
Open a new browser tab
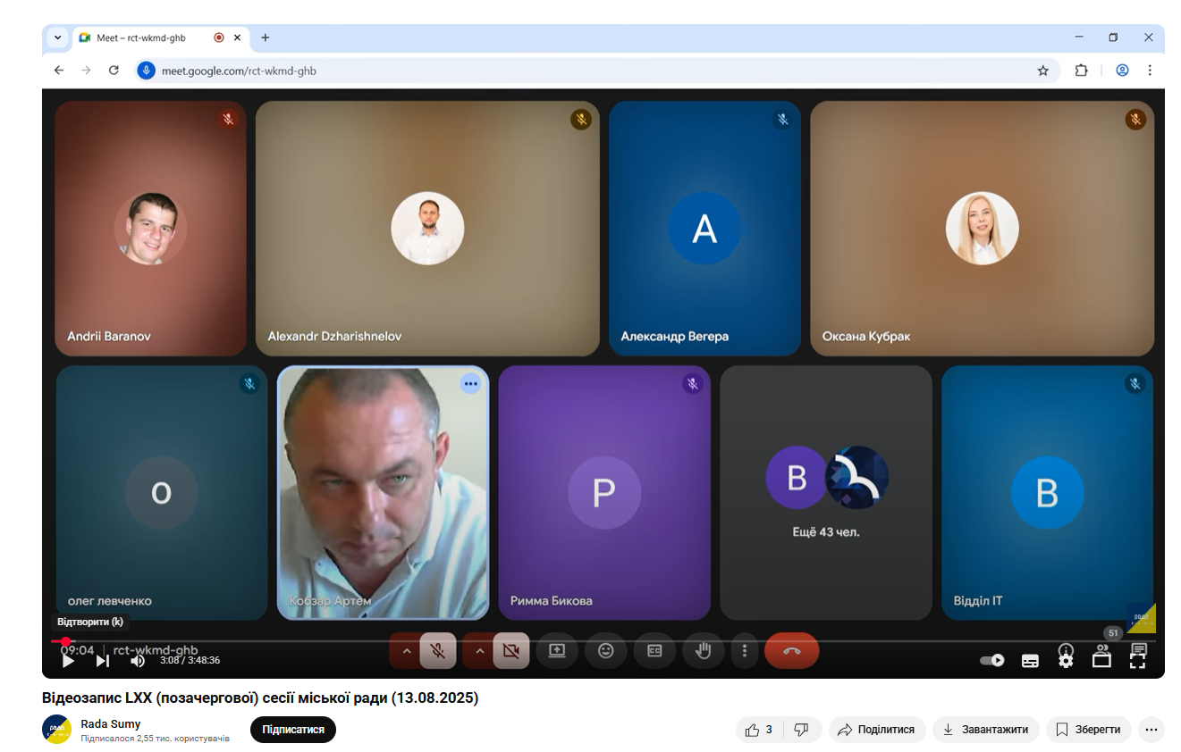point(266,38)
